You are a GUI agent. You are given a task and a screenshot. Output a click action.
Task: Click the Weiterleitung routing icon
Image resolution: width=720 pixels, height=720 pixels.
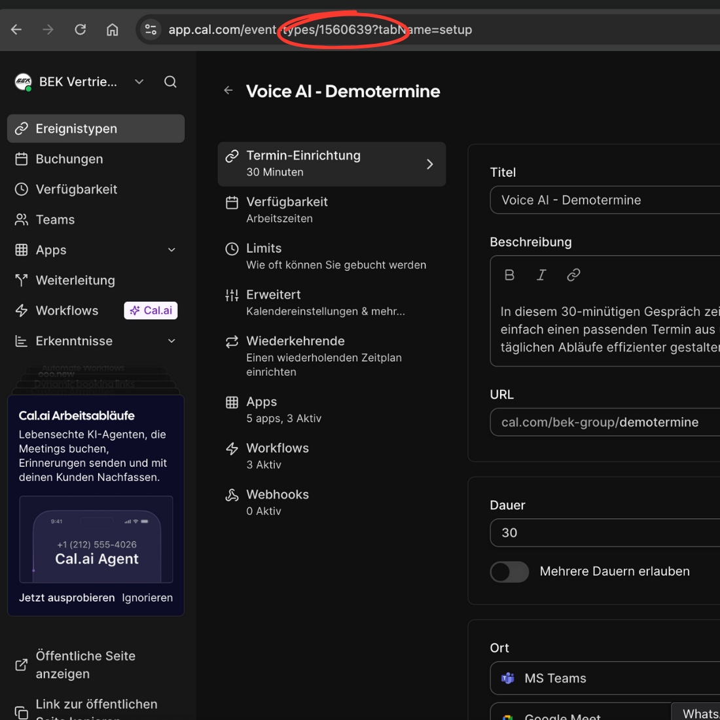[x=21, y=280]
